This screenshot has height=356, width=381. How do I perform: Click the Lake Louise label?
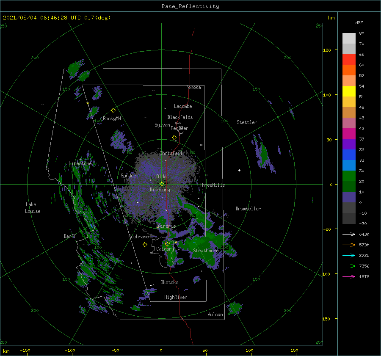tap(33, 208)
